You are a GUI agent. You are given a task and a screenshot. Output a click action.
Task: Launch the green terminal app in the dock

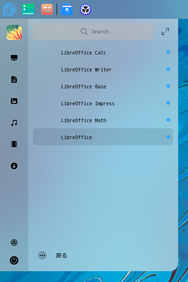(x=28, y=9)
